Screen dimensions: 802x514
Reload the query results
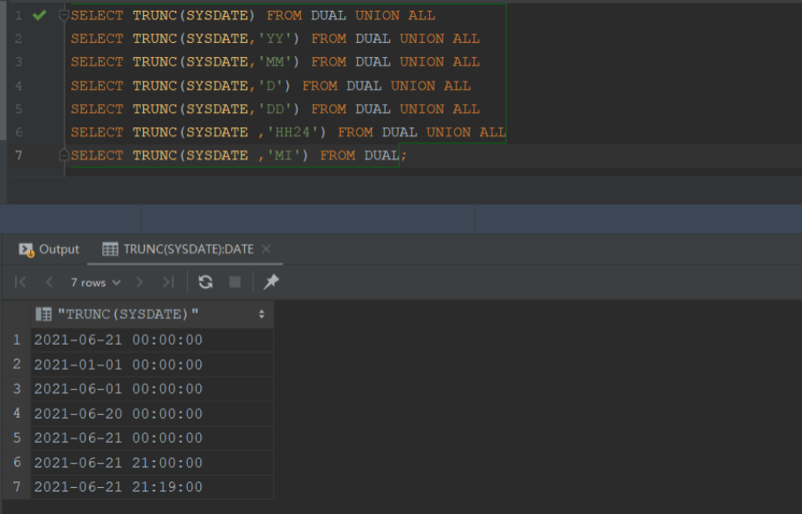click(205, 282)
